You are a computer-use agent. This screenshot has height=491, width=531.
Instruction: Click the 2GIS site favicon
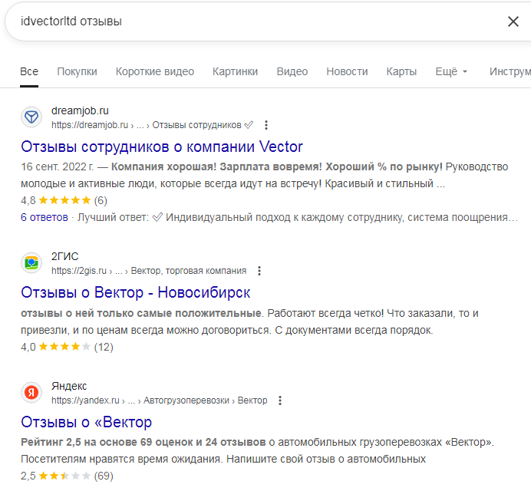[31, 263]
